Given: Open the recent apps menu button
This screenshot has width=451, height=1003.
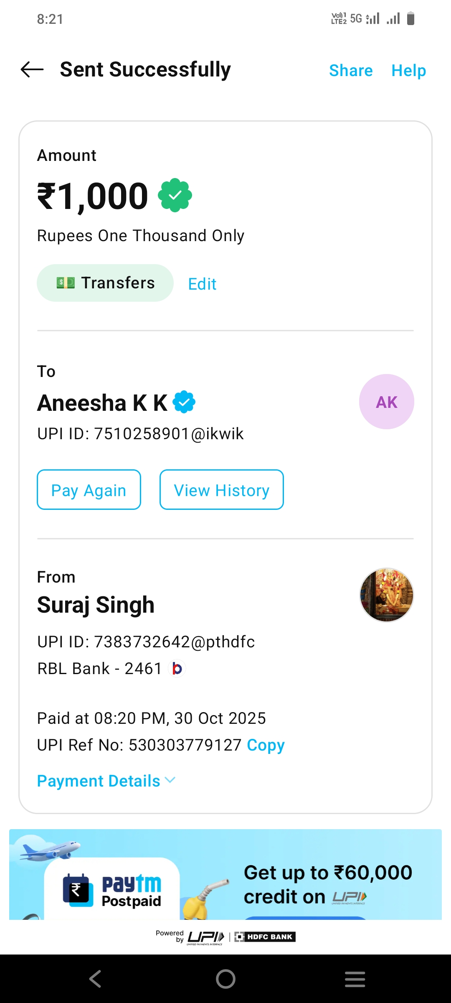Looking at the screenshot, I should click(x=355, y=979).
